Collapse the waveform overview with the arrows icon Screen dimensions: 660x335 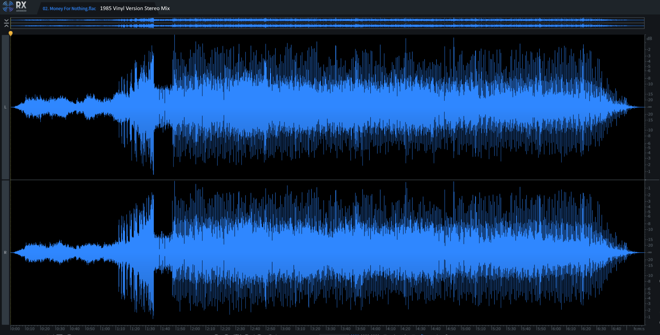[6, 23]
